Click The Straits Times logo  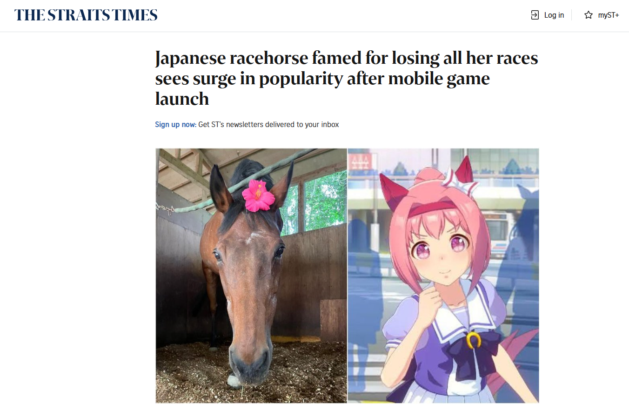tap(86, 15)
